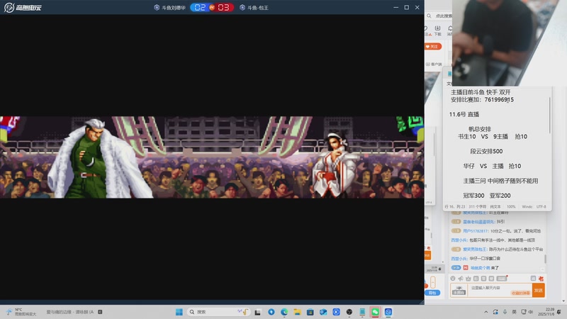The image size is (567, 319).
Task: Open the Windows Start menu
Action: [179, 312]
